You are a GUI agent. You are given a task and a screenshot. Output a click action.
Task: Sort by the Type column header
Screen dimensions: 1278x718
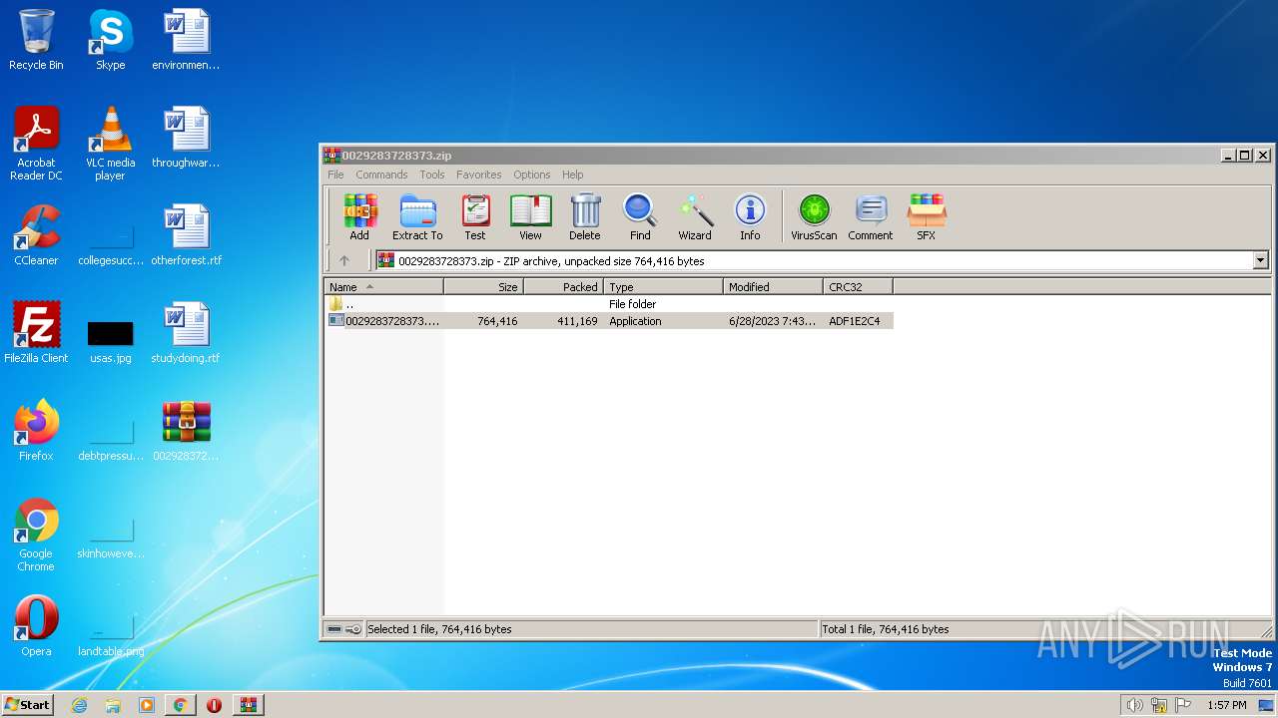(663, 286)
